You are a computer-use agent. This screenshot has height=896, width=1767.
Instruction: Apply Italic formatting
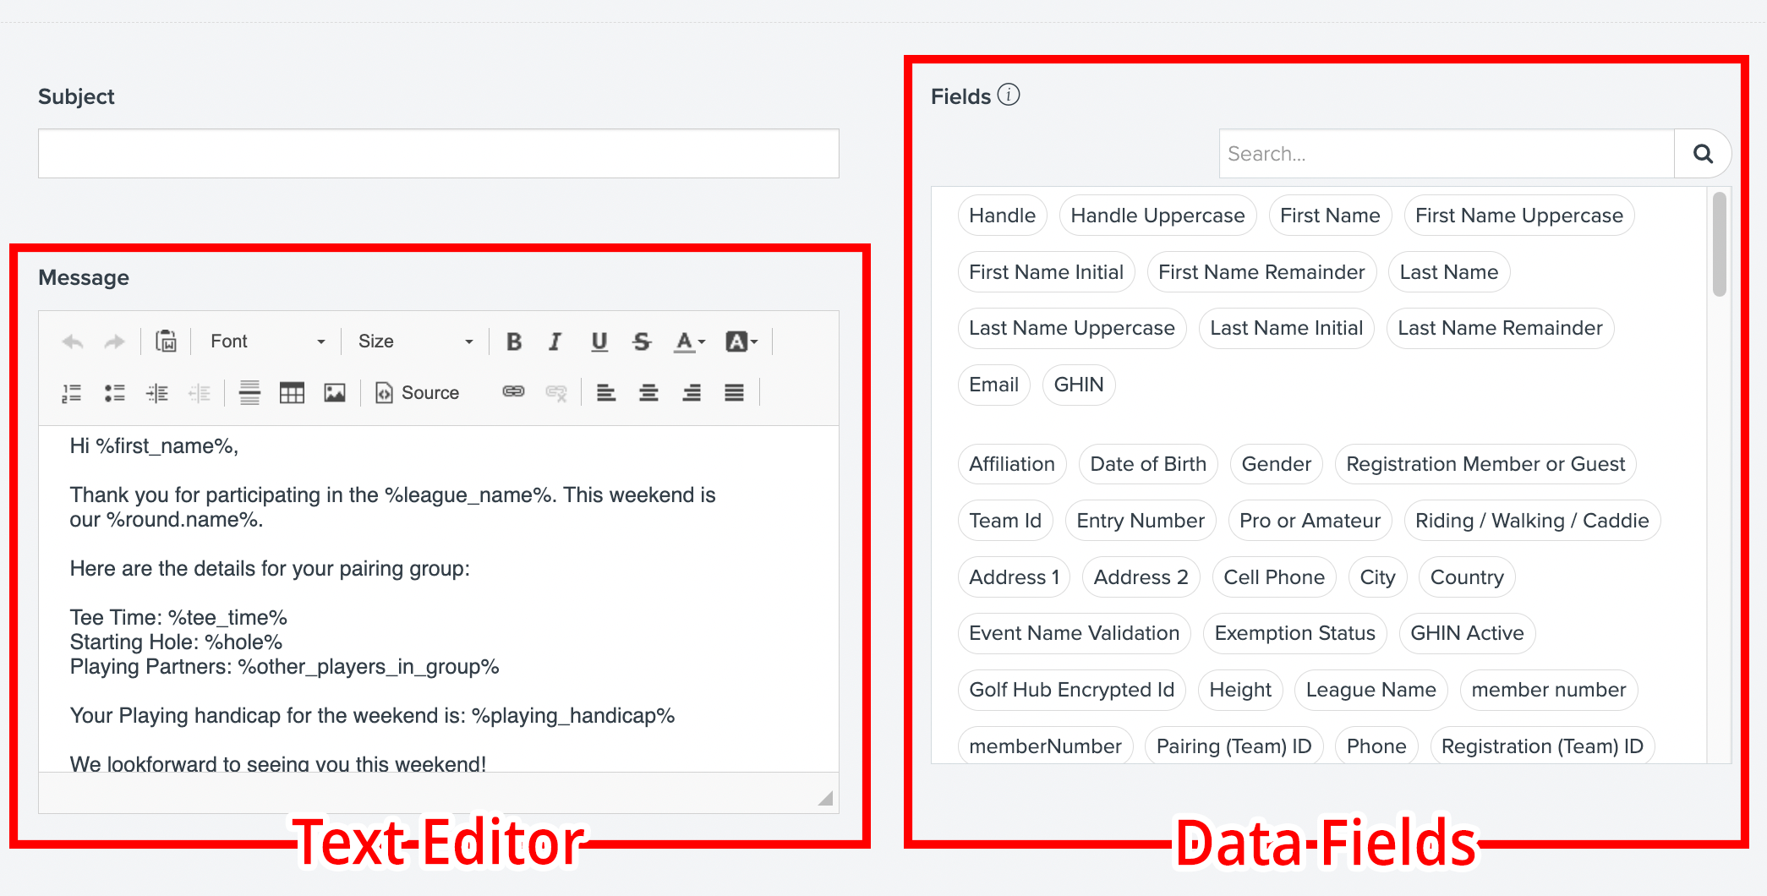555,341
